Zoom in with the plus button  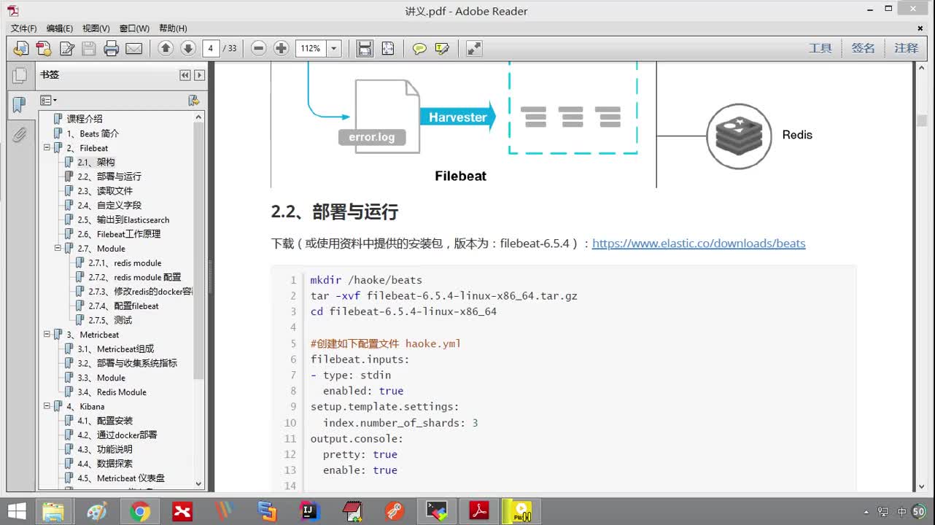pos(281,49)
